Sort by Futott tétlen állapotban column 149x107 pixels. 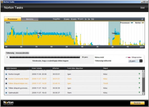click(75, 68)
